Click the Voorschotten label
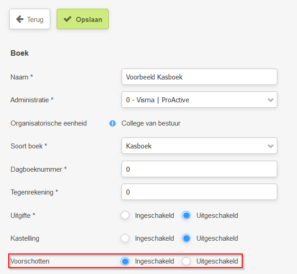 [30, 261]
